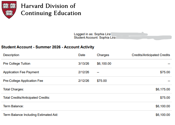The width and height of the screenshot is (175, 125).
Task: Click the Application Fee Payment row label
Action: point(21,72)
